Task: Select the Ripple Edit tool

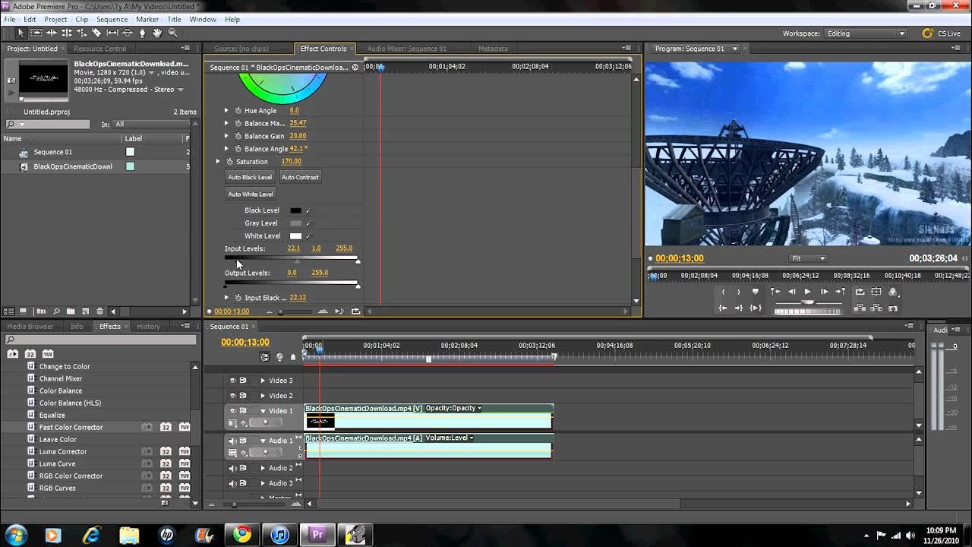Action: (x=51, y=33)
